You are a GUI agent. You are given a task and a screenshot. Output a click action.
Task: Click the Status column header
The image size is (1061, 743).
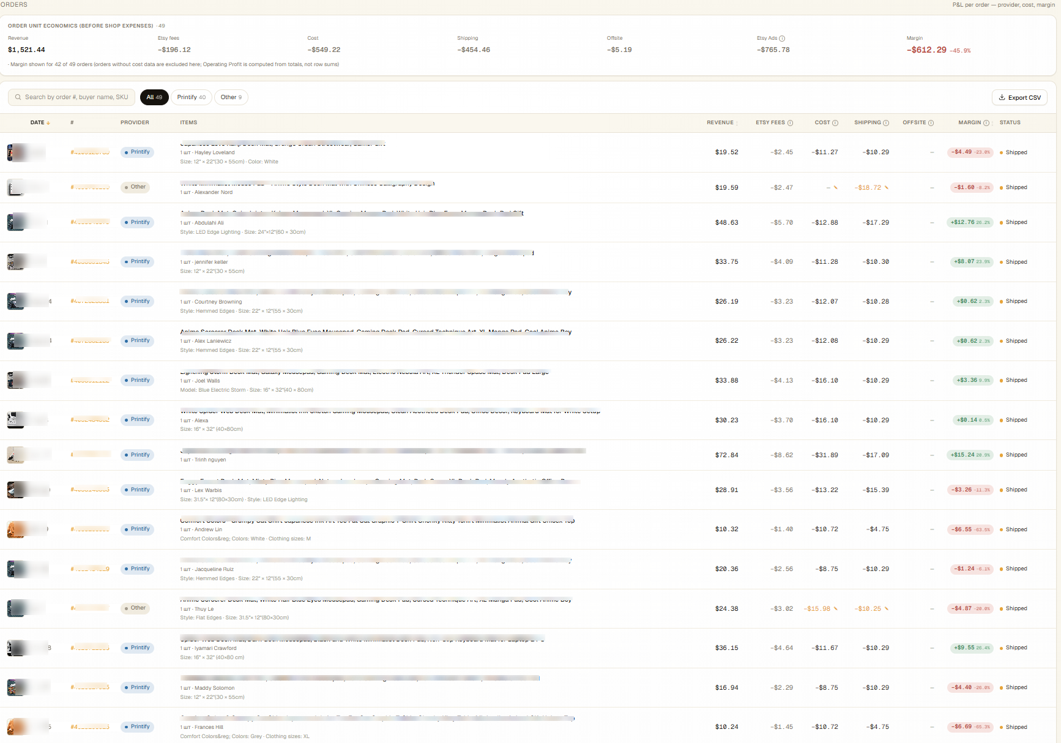coord(1010,123)
